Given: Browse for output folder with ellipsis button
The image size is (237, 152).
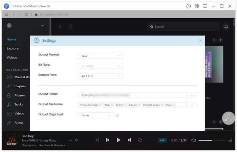Looking at the screenshot, I should 193,95.
